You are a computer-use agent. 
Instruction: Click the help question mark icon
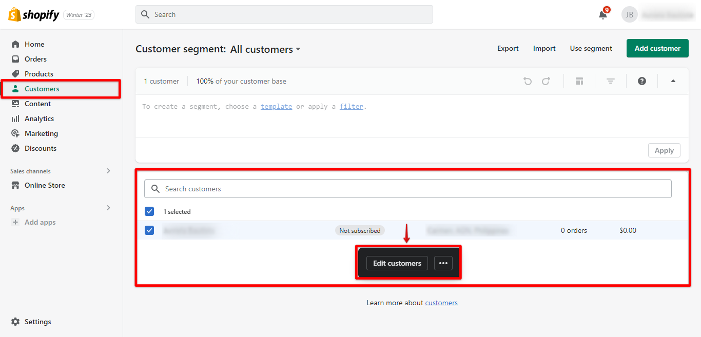click(x=642, y=81)
